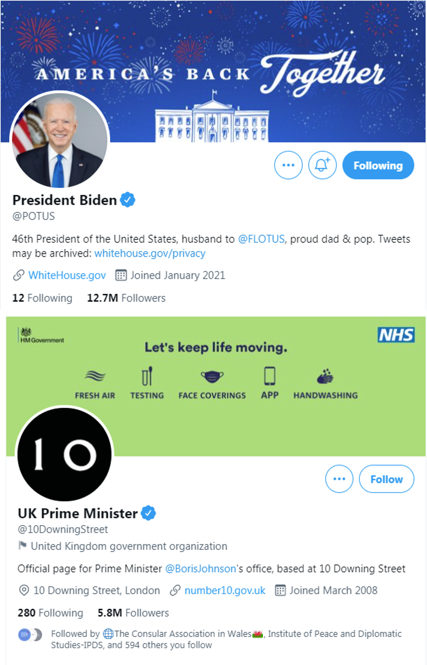View the 5.8M Followers list
The height and width of the screenshot is (665, 427).
133,613
